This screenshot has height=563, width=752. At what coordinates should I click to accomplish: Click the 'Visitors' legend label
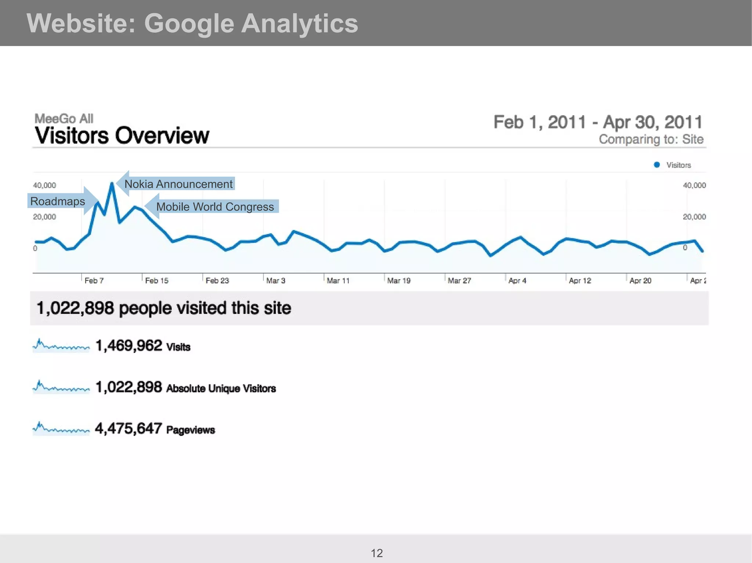coord(679,165)
